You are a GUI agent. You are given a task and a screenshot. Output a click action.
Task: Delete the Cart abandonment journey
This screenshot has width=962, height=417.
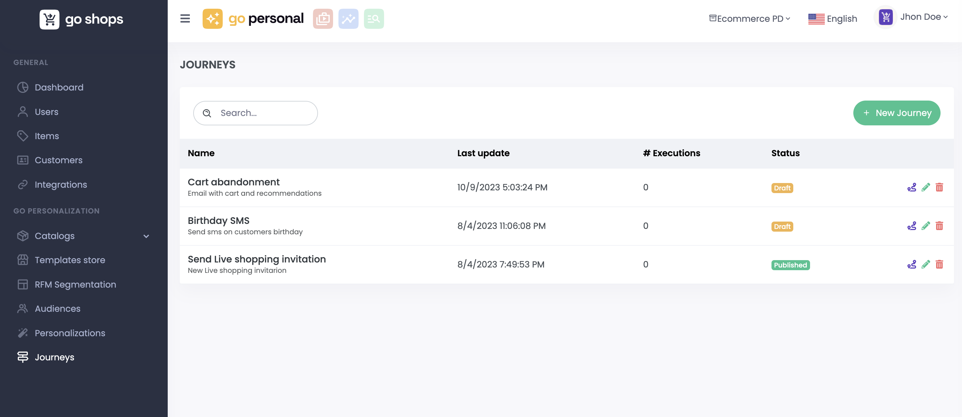[939, 187]
